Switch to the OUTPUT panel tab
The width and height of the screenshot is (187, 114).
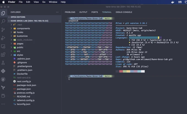pos(83,12)
